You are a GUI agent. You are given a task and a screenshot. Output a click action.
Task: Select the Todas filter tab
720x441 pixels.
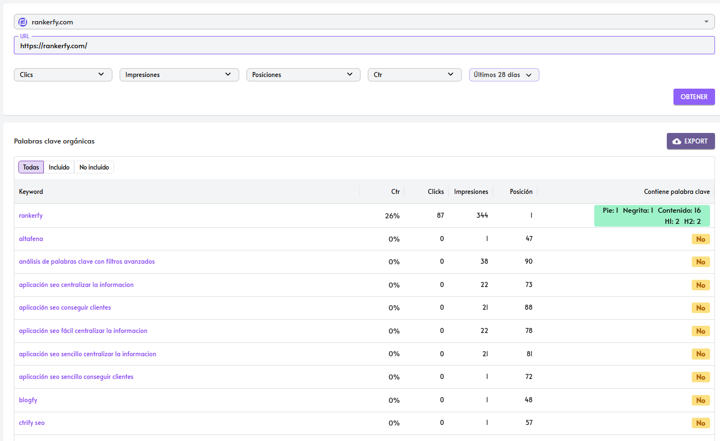point(31,167)
